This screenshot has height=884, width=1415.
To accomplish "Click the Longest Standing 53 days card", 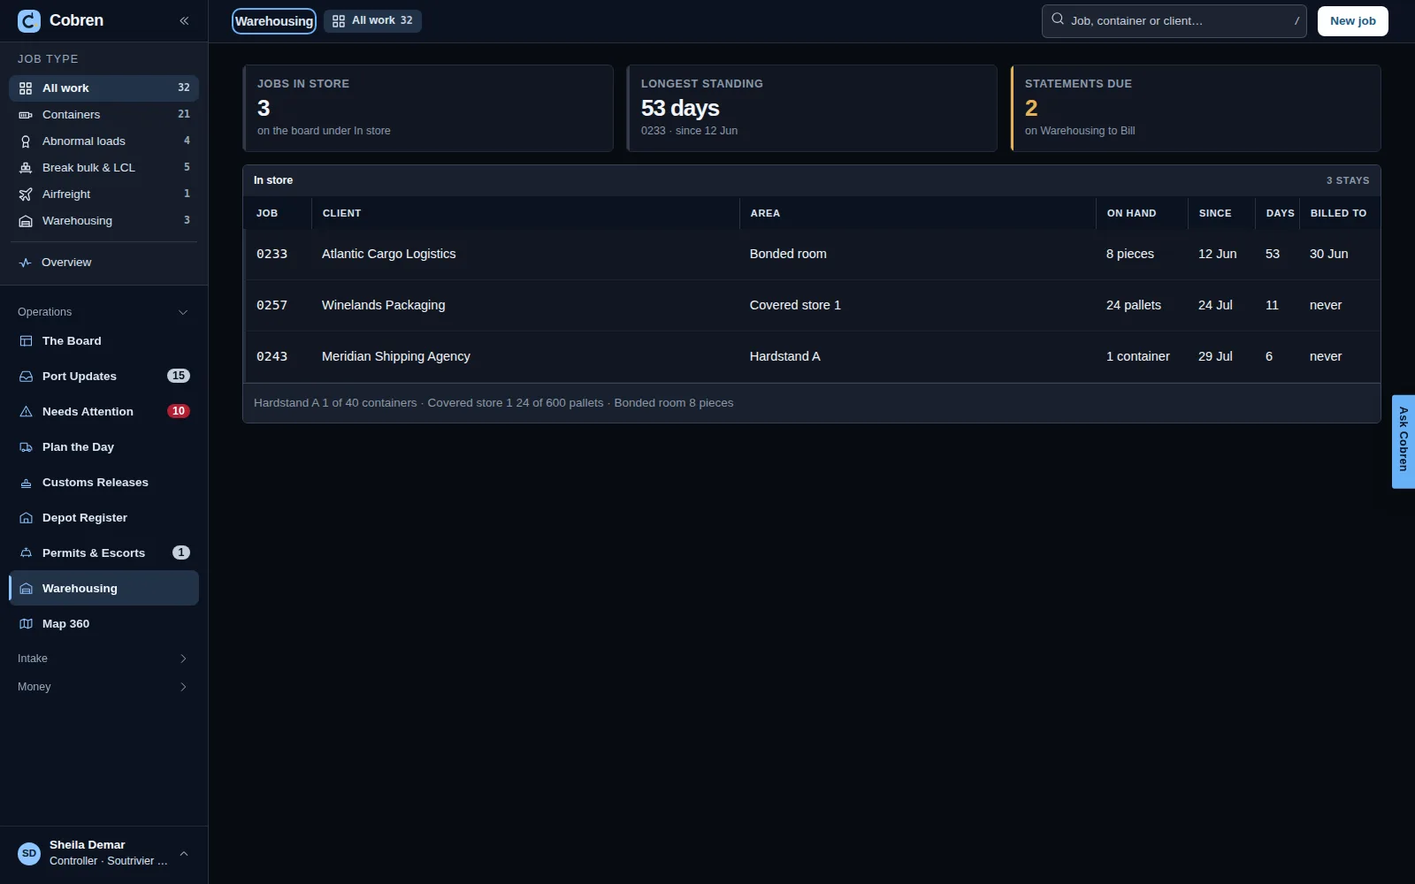I will 812,108.
